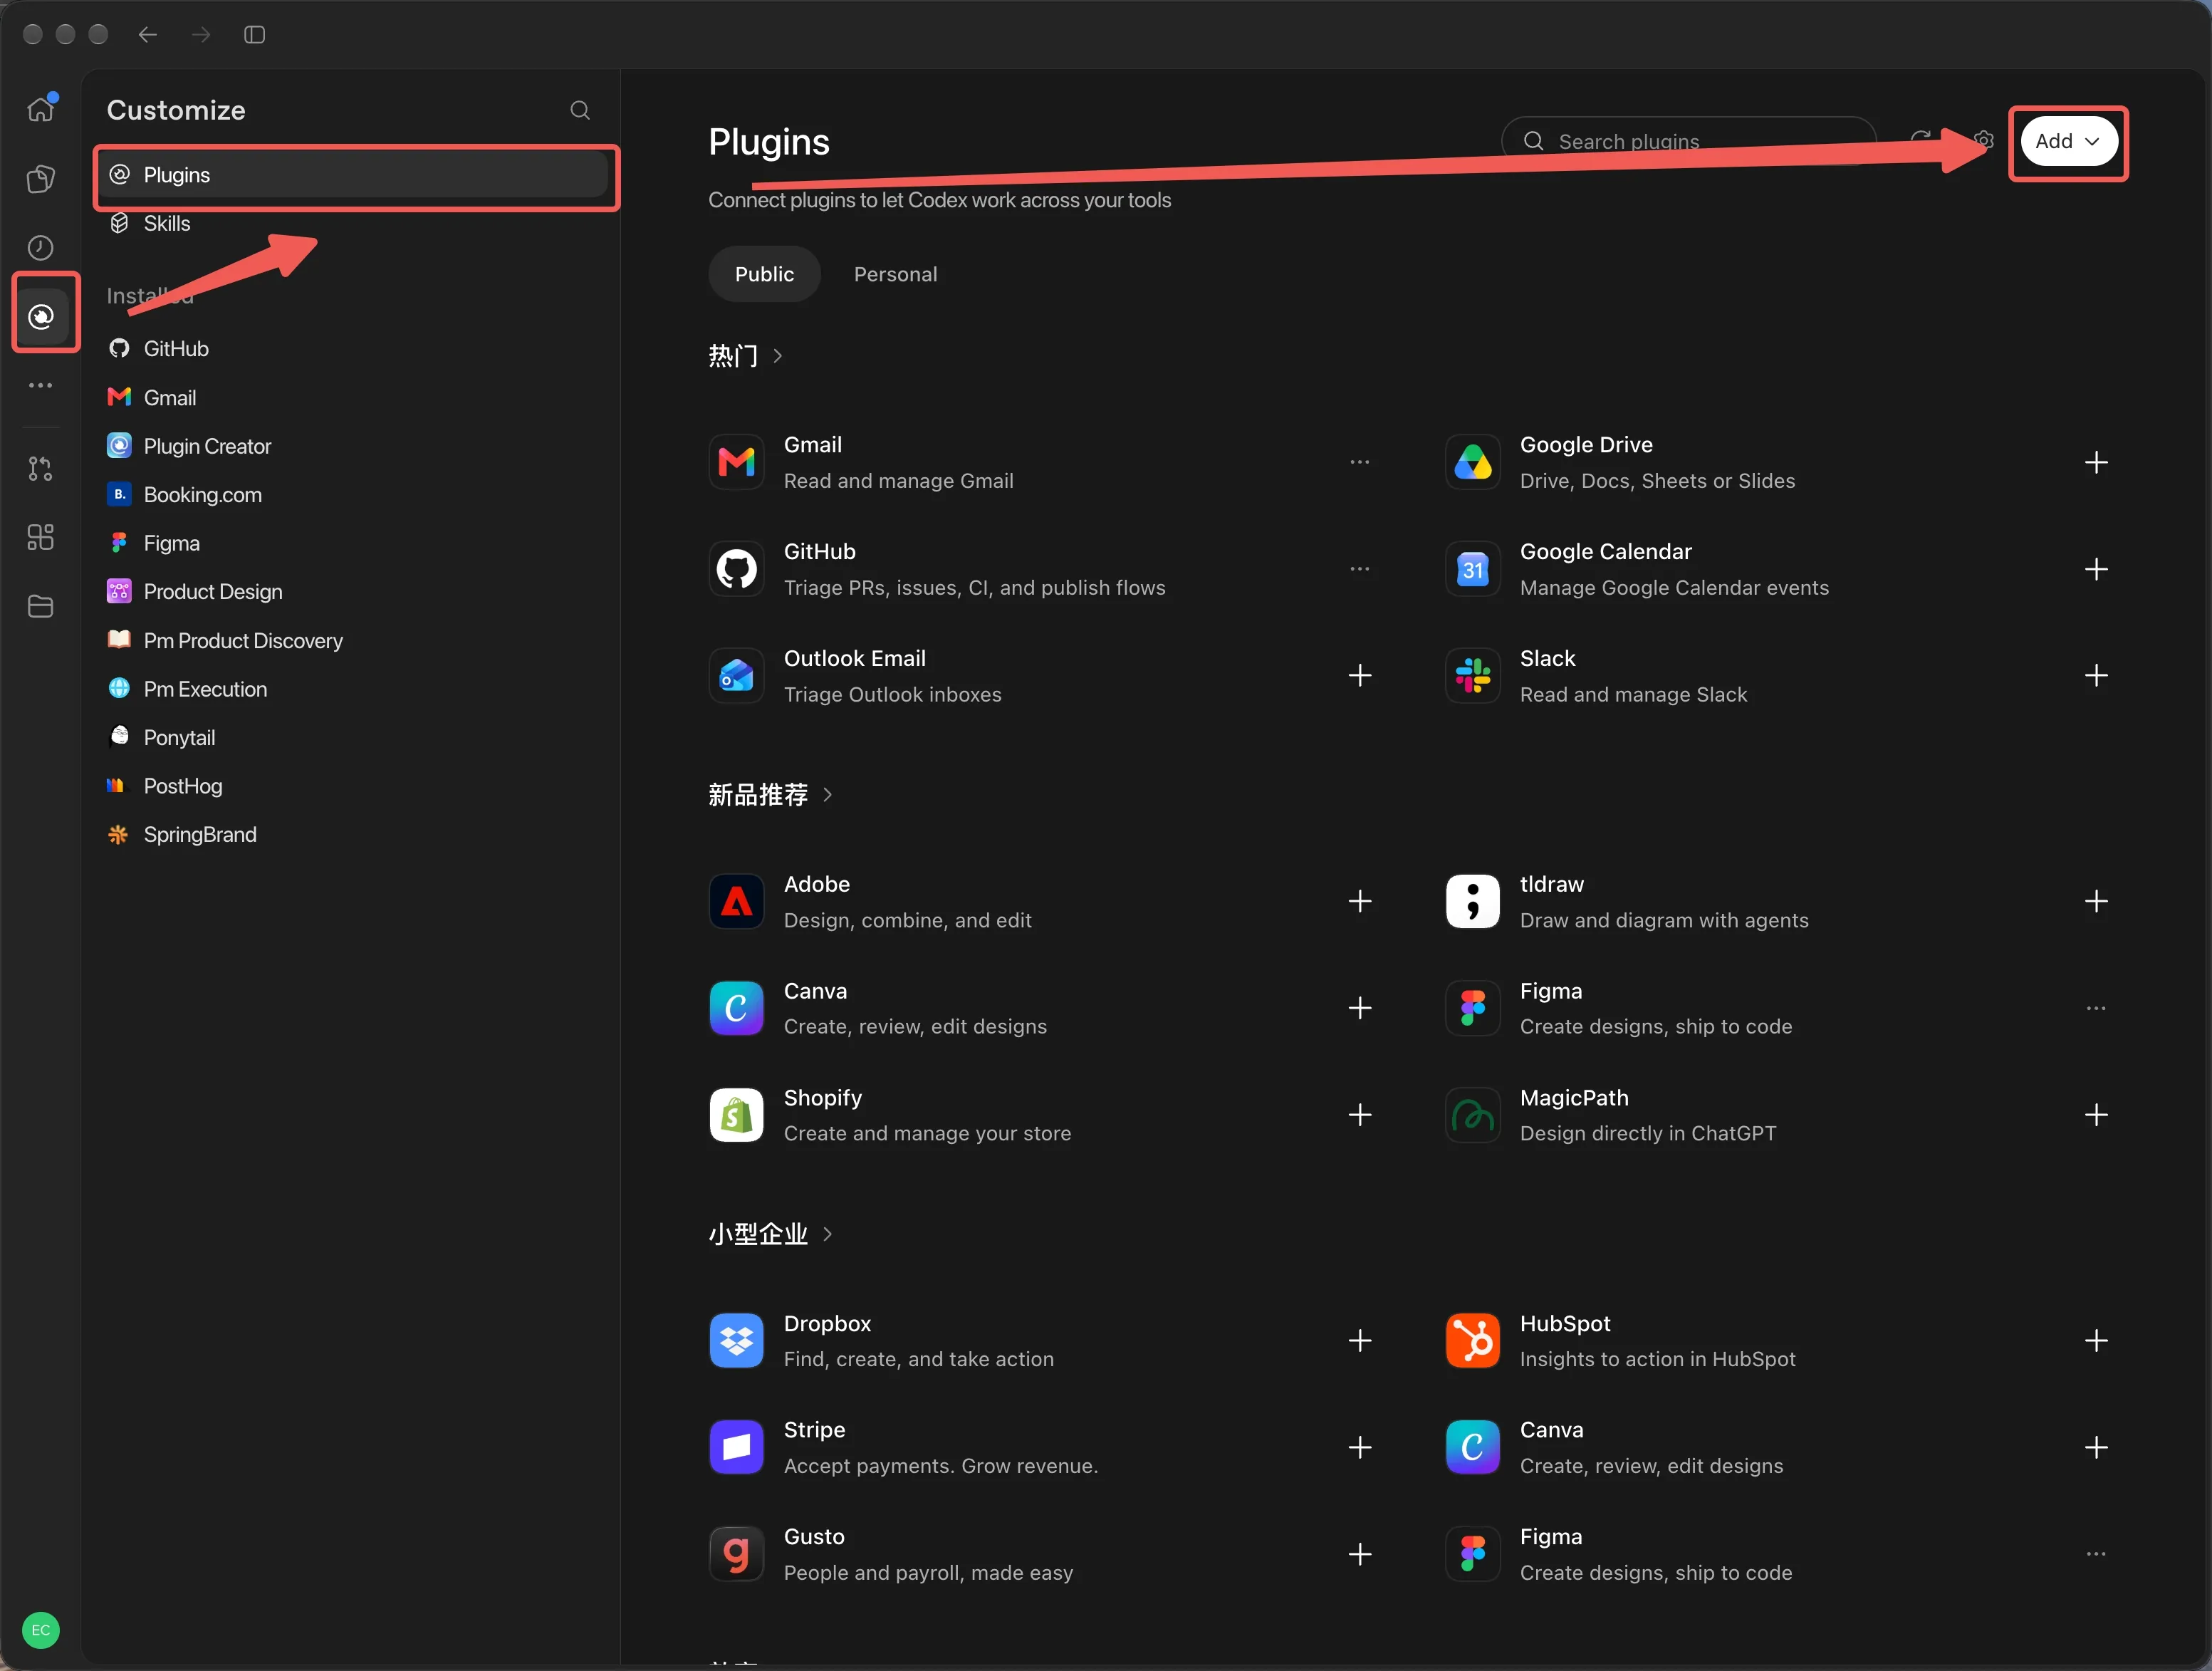This screenshot has width=2212, height=1671.
Task: Open Figma options ellipsis under 新品推荐
Action: pyautogui.click(x=2096, y=1008)
